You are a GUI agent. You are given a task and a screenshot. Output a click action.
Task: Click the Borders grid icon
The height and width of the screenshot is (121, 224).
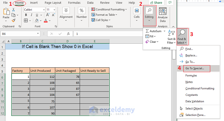pyautogui.click(x=26, y=20)
